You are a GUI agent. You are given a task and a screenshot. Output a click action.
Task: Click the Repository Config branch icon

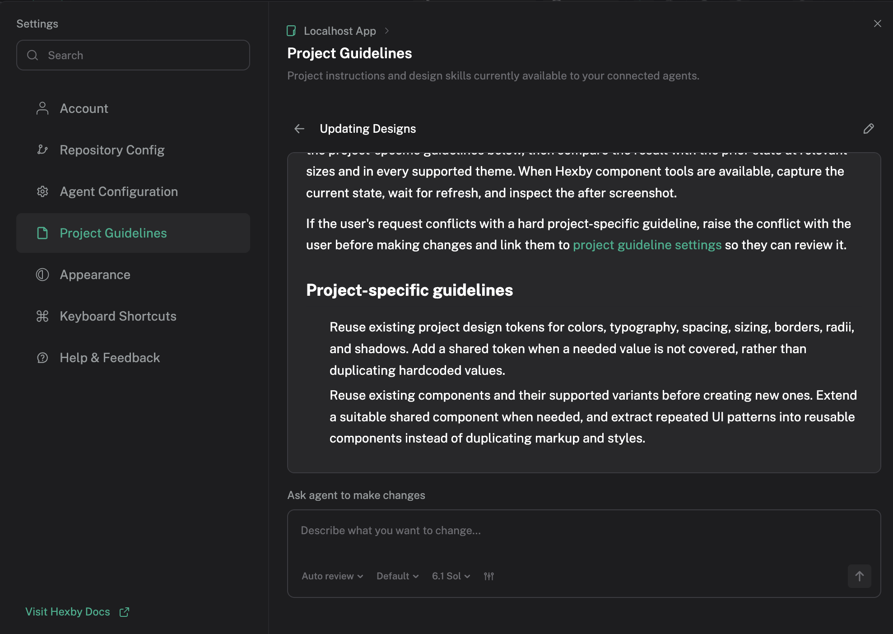[x=42, y=150]
